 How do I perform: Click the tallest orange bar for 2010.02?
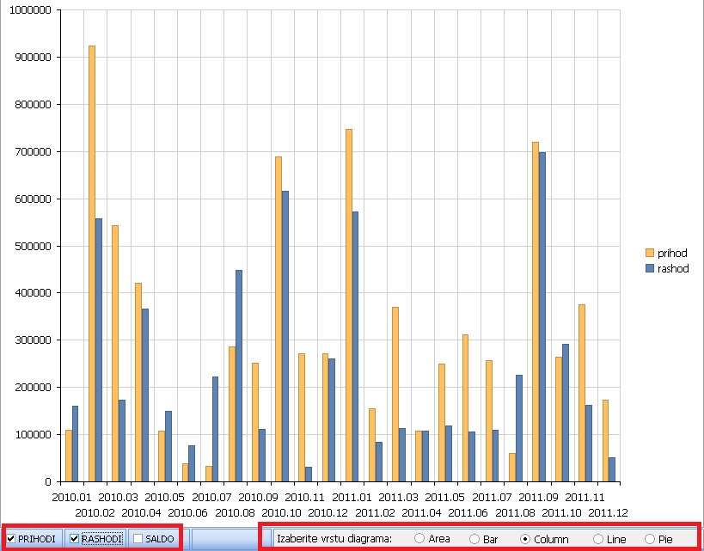92,258
